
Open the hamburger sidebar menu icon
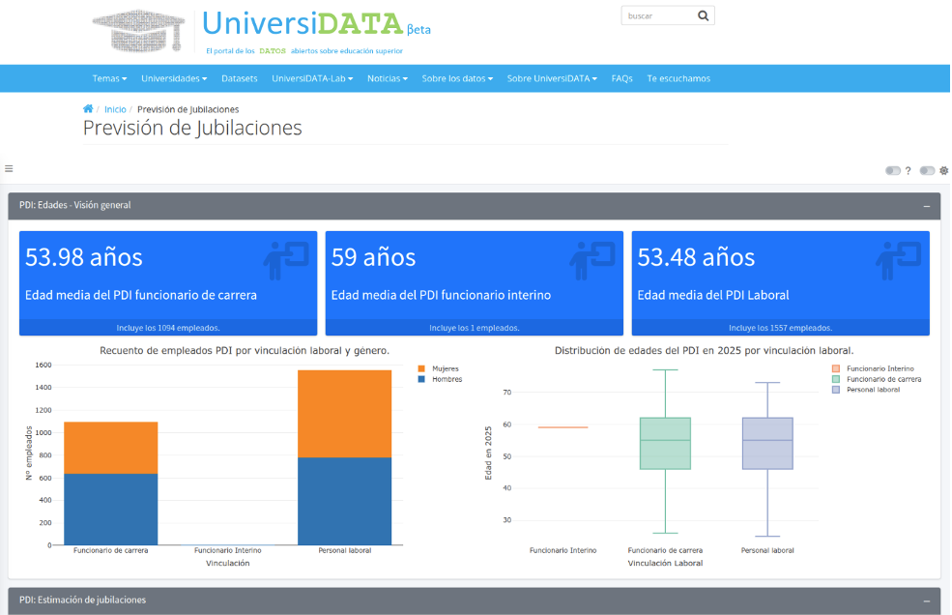pos(9,168)
